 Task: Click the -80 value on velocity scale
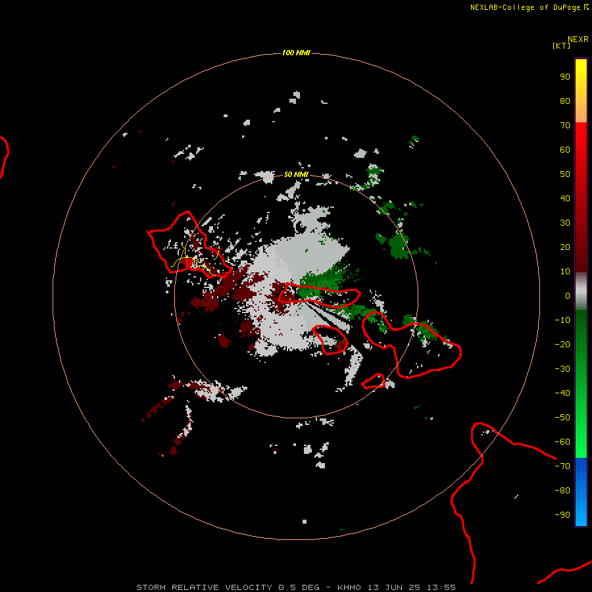[562, 491]
